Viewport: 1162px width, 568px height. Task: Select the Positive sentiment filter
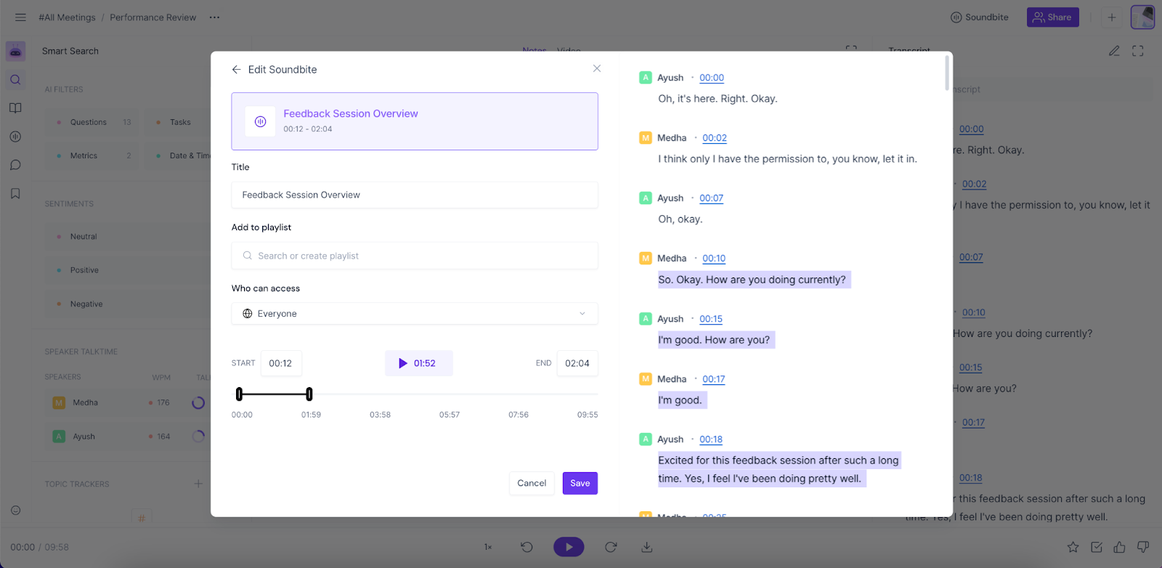tap(128, 270)
